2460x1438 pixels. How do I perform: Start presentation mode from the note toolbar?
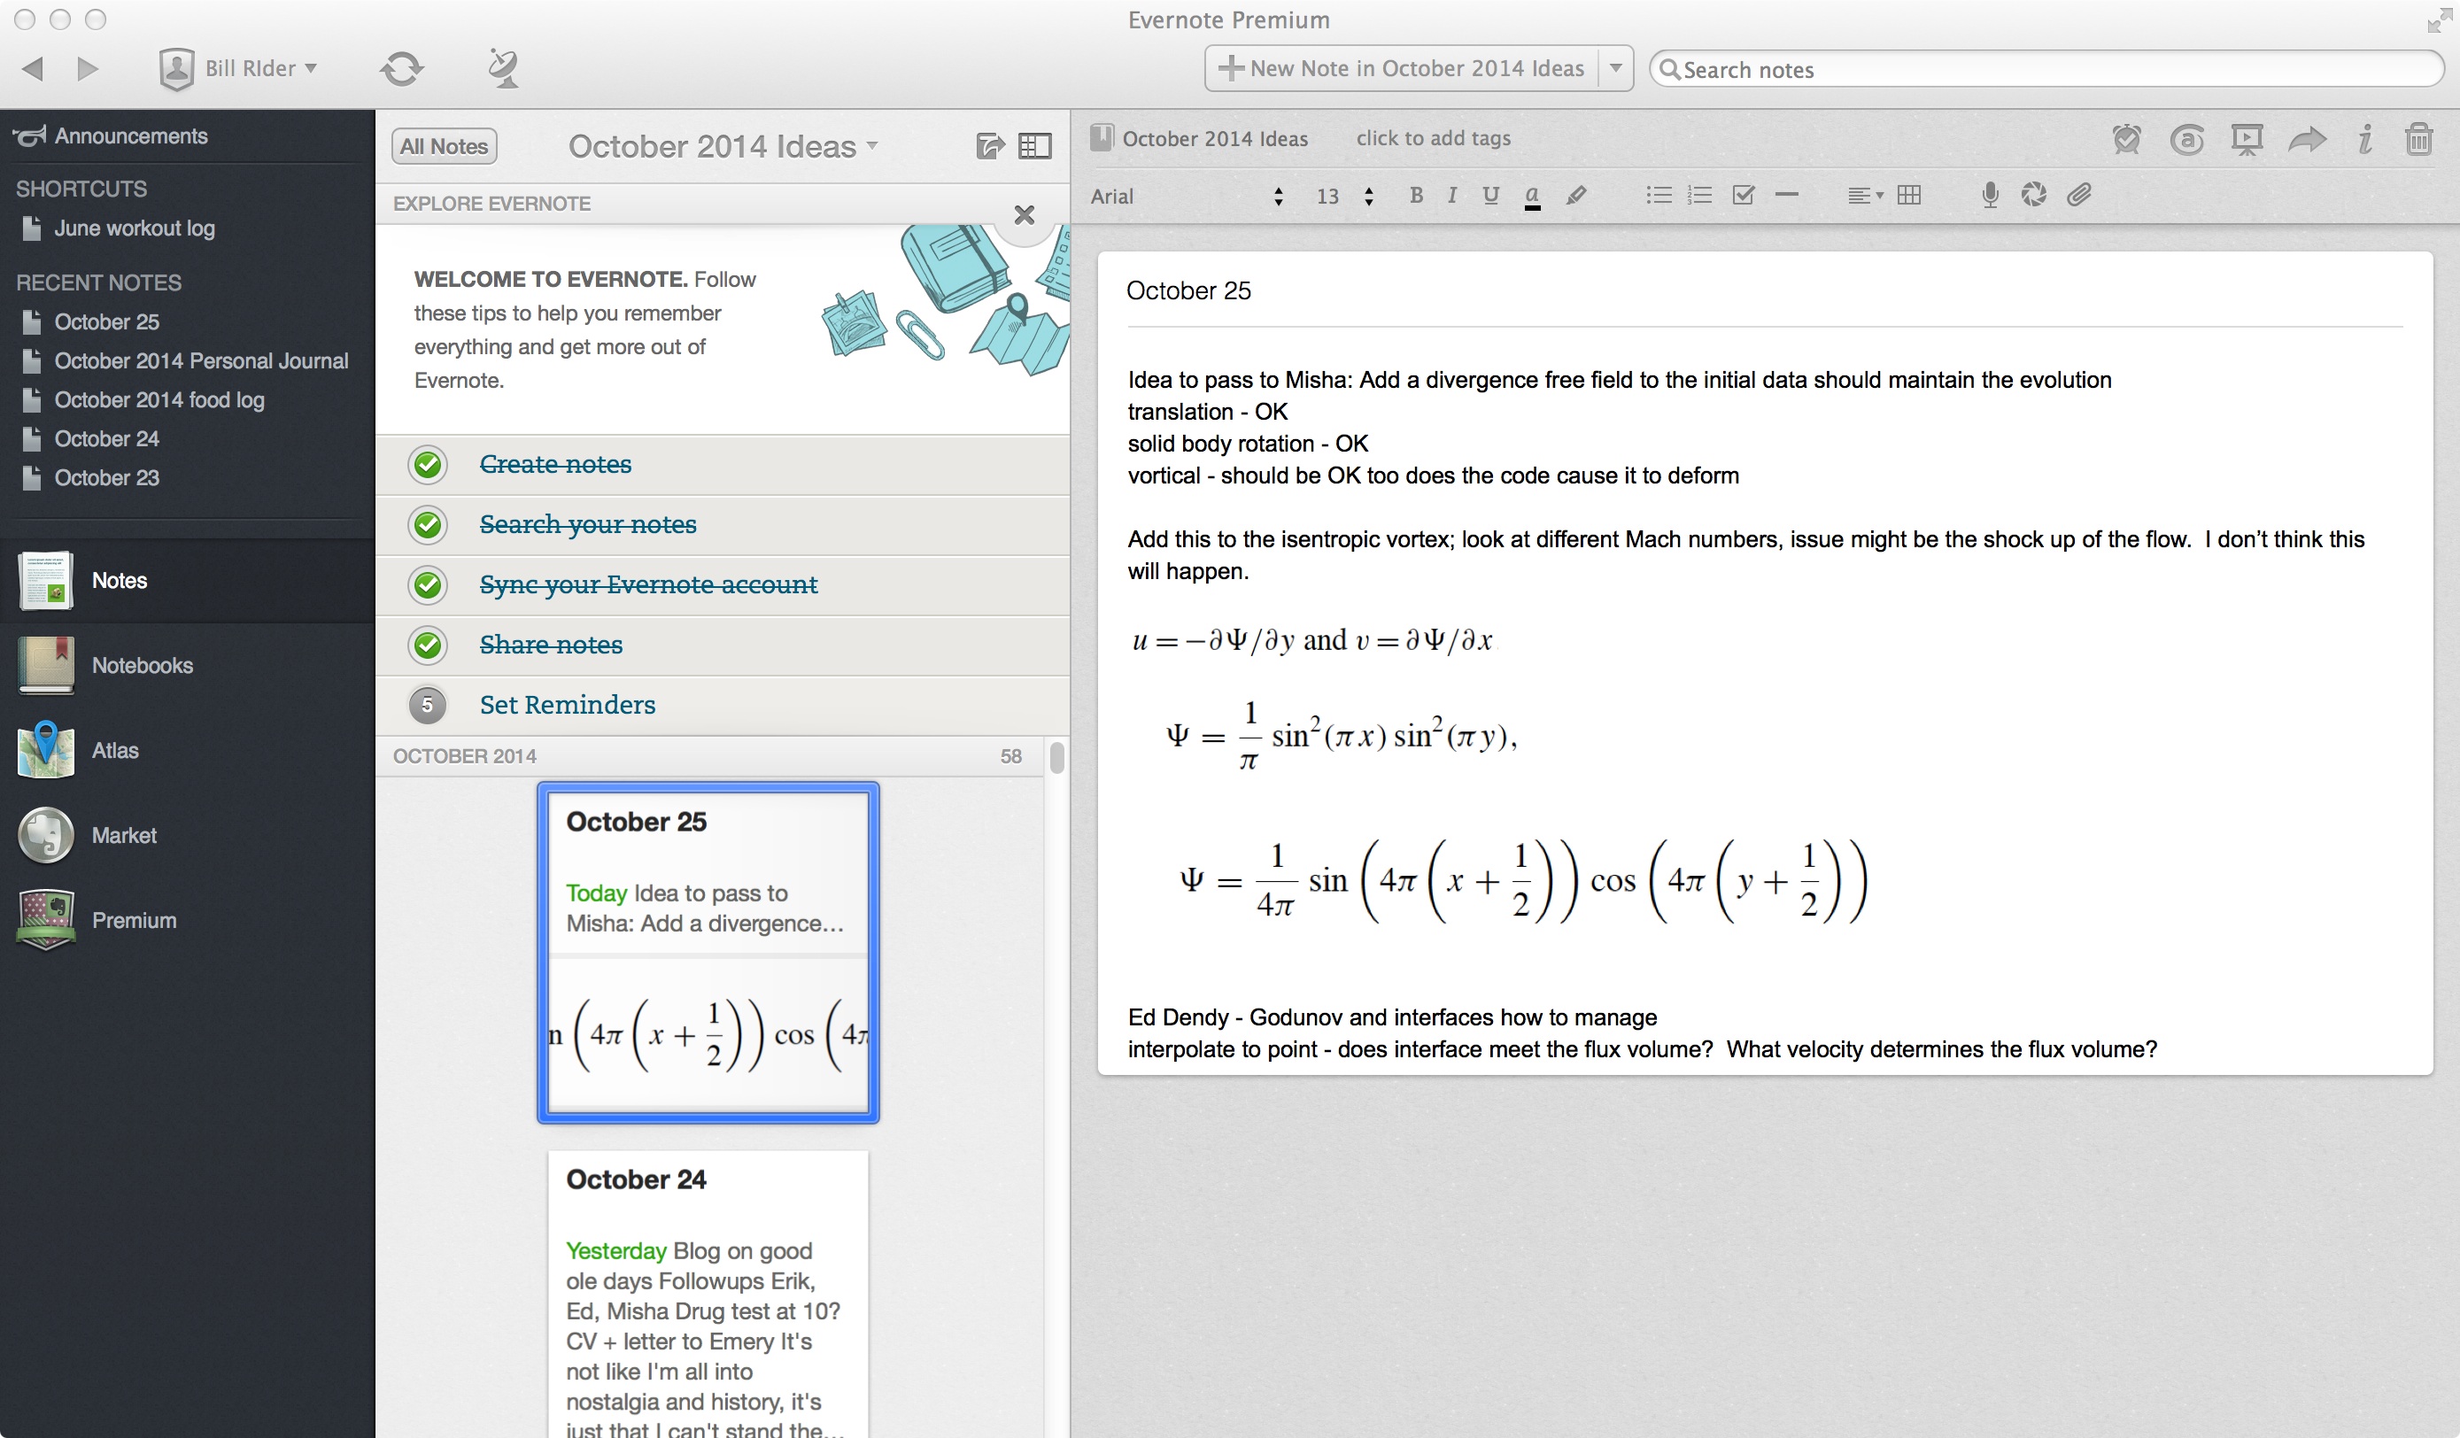tap(2247, 140)
